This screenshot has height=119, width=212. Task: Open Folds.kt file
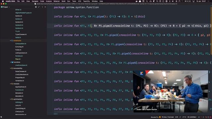point(18,50)
